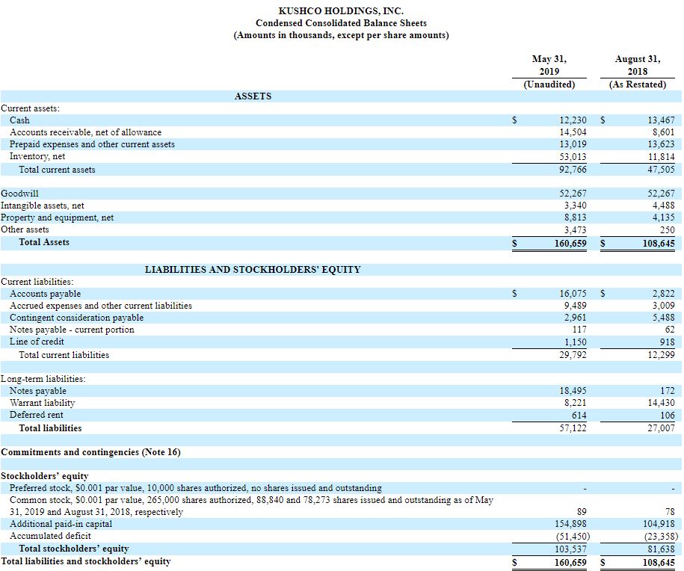Select LIABILITIES AND STOCKHOLDERS' EQUITY heading
Image resolution: width=684 pixels, height=571 pixels.
click(252, 270)
